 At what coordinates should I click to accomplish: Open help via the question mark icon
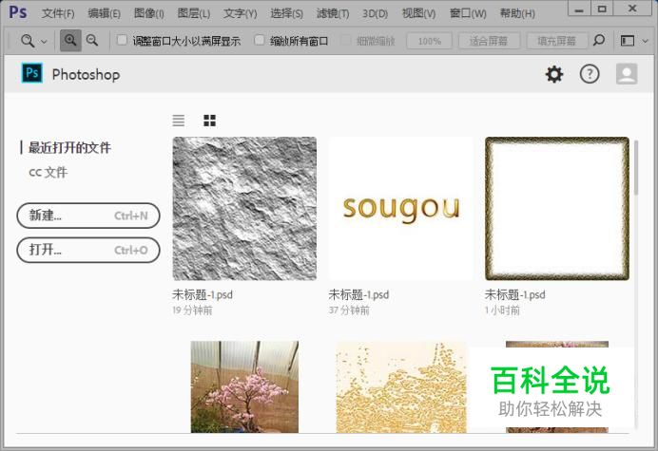pos(590,75)
